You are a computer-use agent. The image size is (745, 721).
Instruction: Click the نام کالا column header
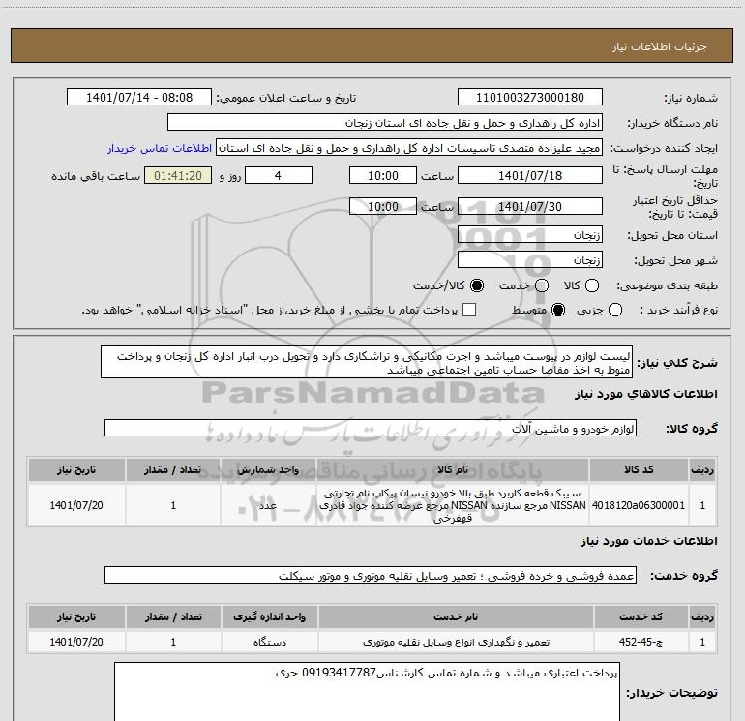(x=453, y=469)
